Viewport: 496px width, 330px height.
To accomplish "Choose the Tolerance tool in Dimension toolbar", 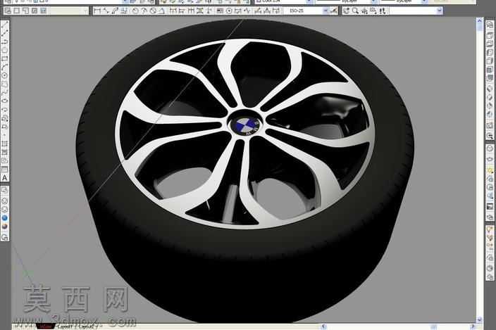I will tap(220, 11).
